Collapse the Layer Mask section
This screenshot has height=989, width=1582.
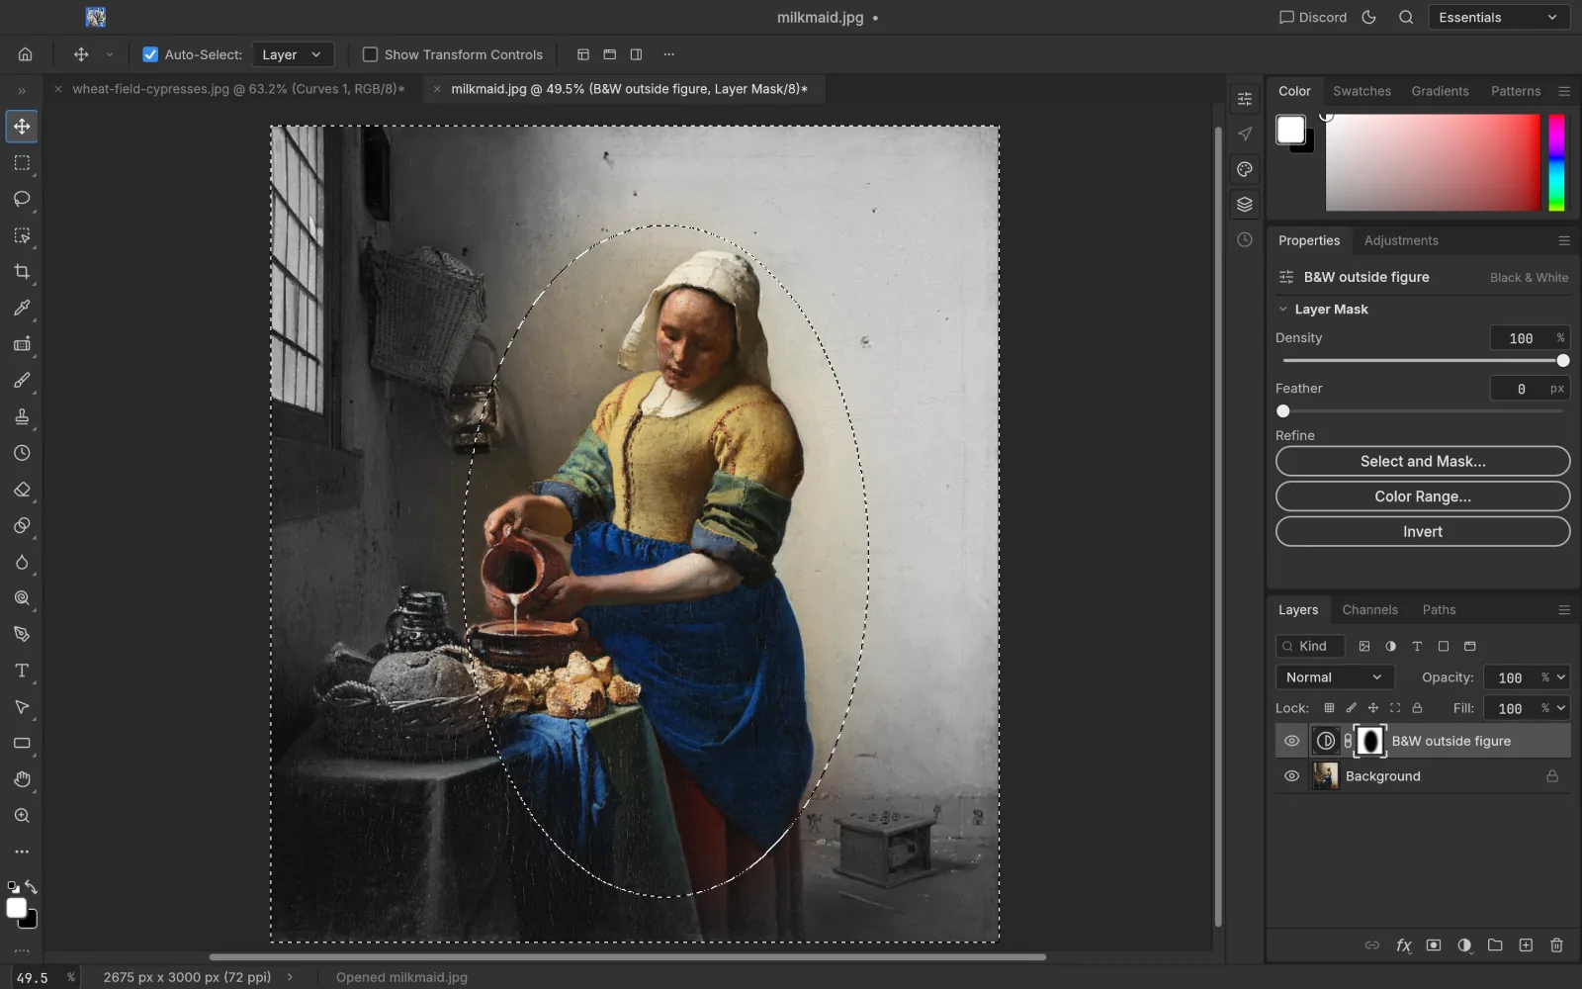(x=1283, y=310)
